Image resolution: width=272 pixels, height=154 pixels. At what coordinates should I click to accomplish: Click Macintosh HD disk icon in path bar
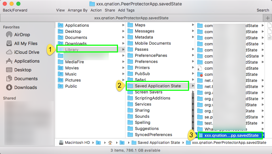pyautogui.click(x=61, y=142)
